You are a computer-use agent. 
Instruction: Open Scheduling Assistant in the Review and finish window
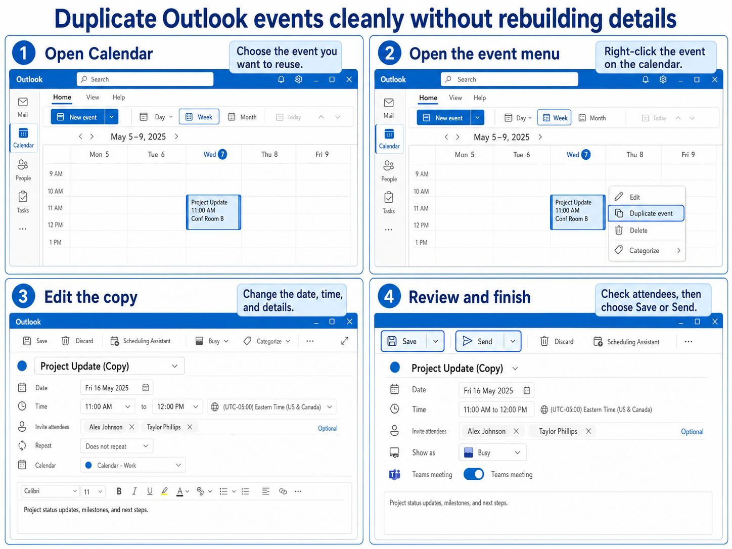[627, 342]
